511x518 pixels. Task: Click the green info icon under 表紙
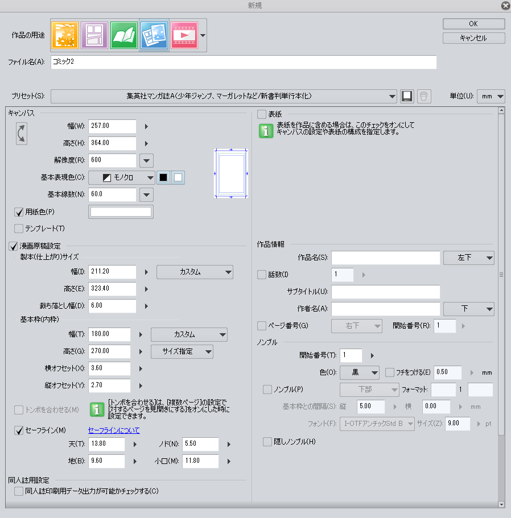click(266, 131)
